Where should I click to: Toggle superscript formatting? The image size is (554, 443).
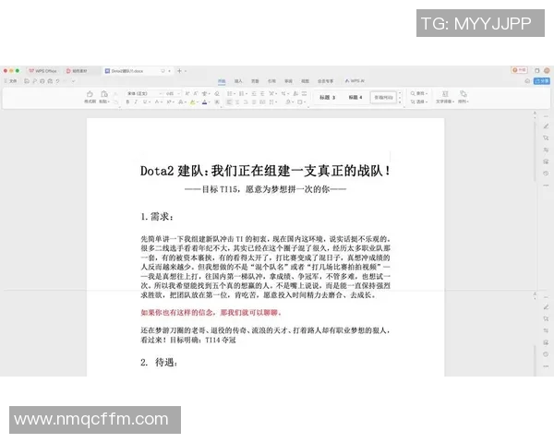tap(169, 102)
